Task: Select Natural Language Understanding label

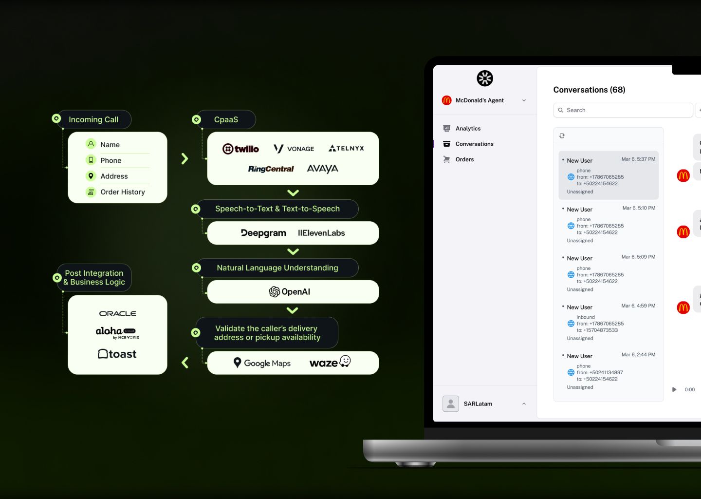Action: 277,268
